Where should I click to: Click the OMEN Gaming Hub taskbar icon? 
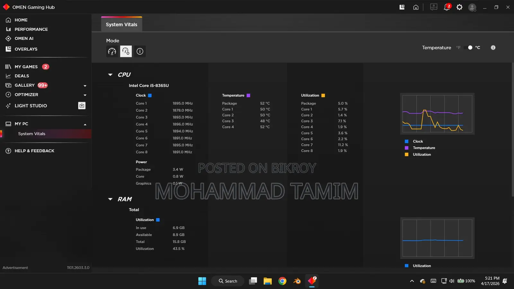312,281
